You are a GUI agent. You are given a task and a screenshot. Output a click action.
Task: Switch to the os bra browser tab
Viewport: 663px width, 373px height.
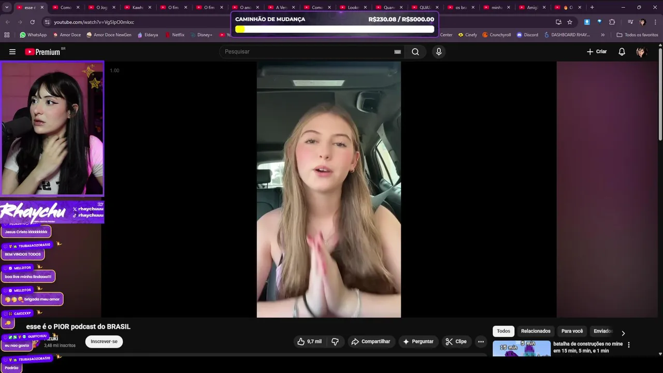tap(460, 7)
